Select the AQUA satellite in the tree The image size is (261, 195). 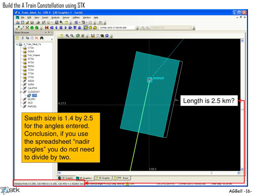(x=31, y=81)
